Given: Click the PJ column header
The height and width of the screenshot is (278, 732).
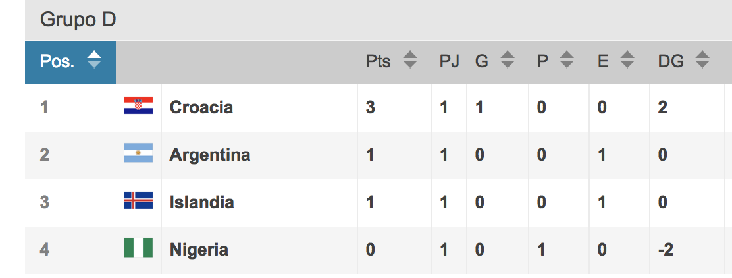Looking at the screenshot, I should point(449,61).
